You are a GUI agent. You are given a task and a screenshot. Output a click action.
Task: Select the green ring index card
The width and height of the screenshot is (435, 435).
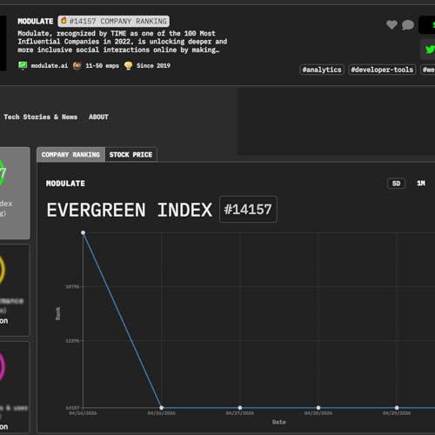[15, 193]
